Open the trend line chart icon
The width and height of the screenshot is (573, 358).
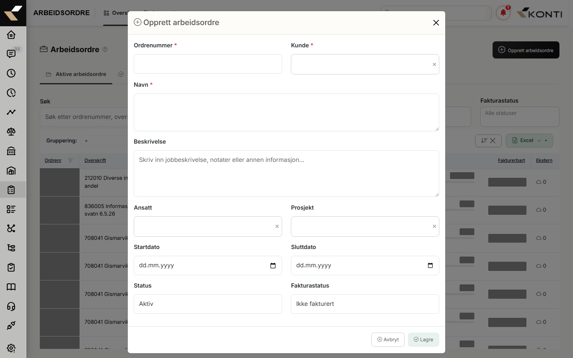tap(11, 112)
